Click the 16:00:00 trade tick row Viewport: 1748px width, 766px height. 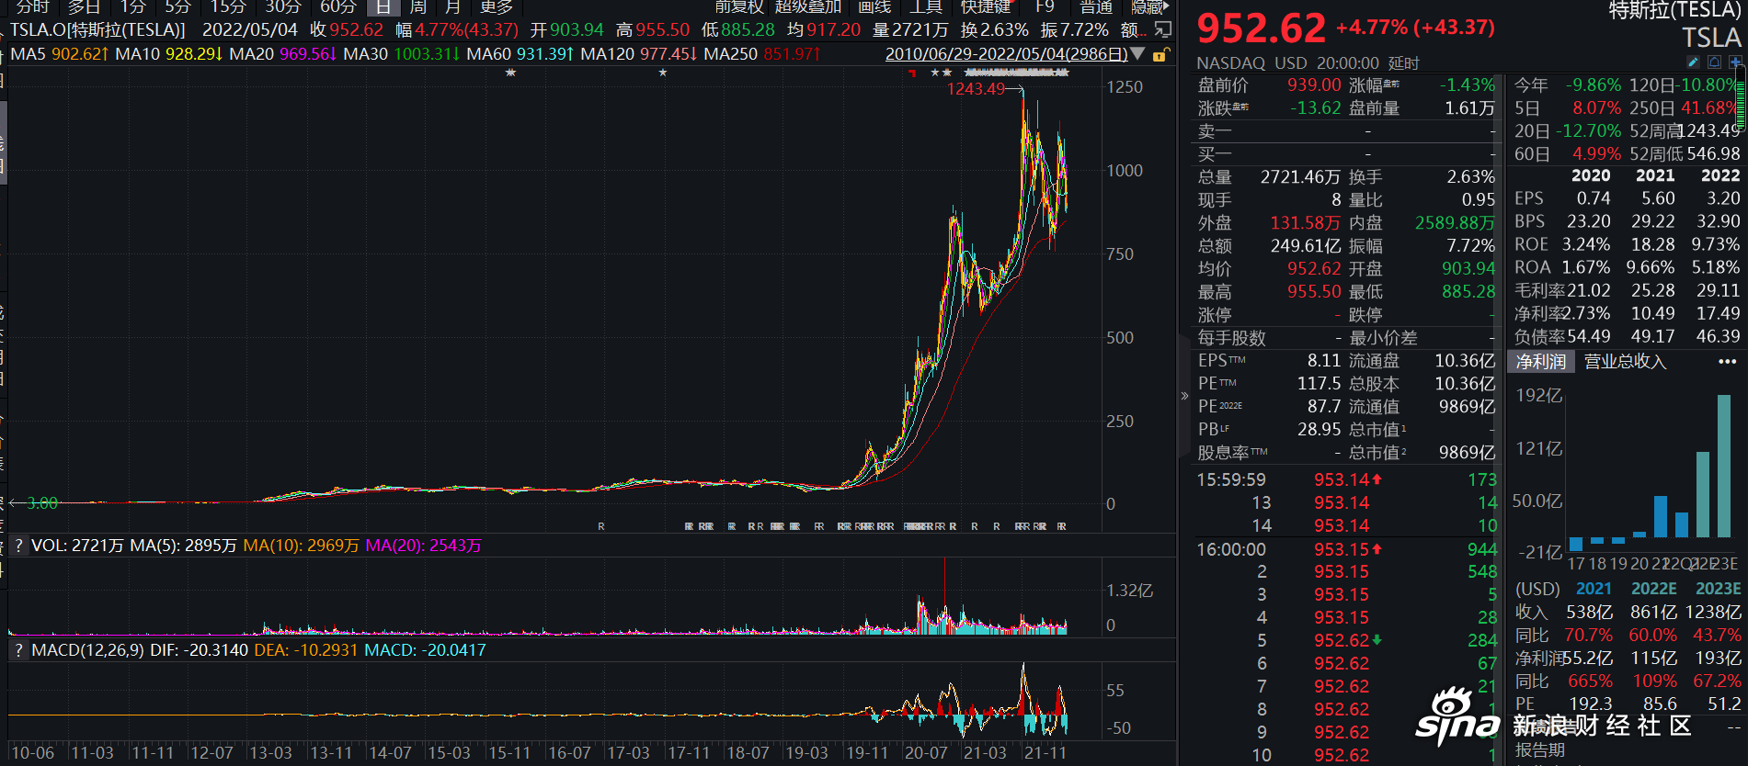click(1346, 549)
